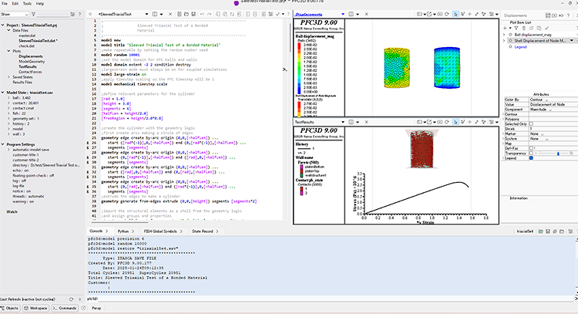The width and height of the screenshot is (578, 314).
Task: Click the execute checkmark in the editor toolbar
Action: pos(277,14)
